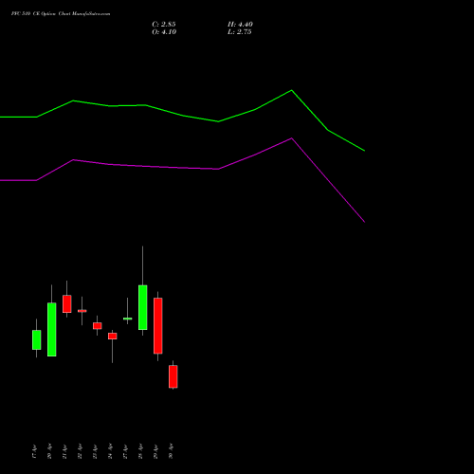Screen dimensions: 474x474
Task: Click the thin green candle for 27 Apr
Action: (128, 319)
